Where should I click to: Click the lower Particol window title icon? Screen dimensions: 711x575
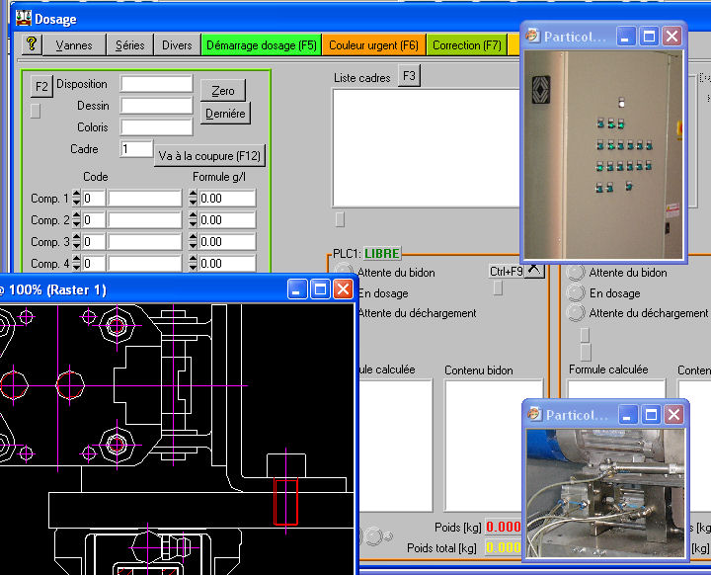(x=534, y=415)
